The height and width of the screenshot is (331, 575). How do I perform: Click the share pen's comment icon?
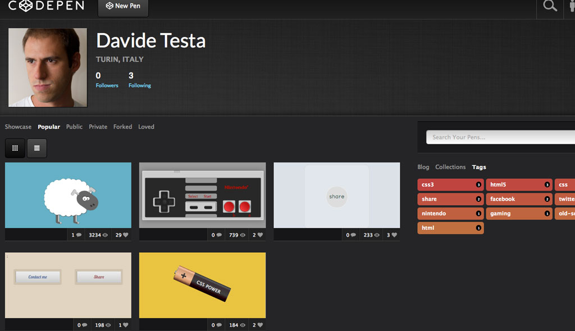click(353, 235)
